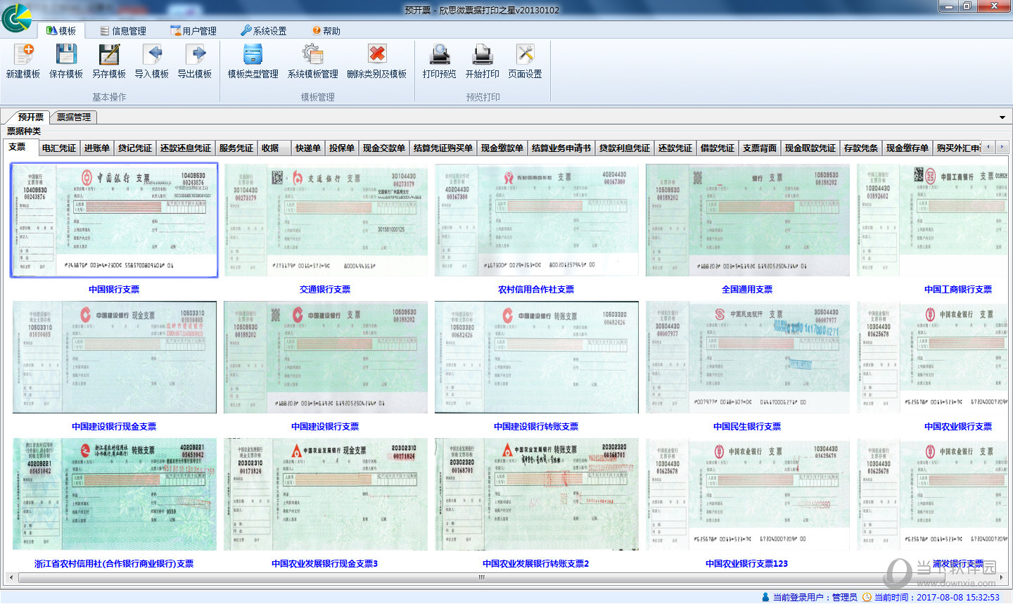
Task: Select the 中国民生银行支票 thumbnail
Action: (748, 357)
